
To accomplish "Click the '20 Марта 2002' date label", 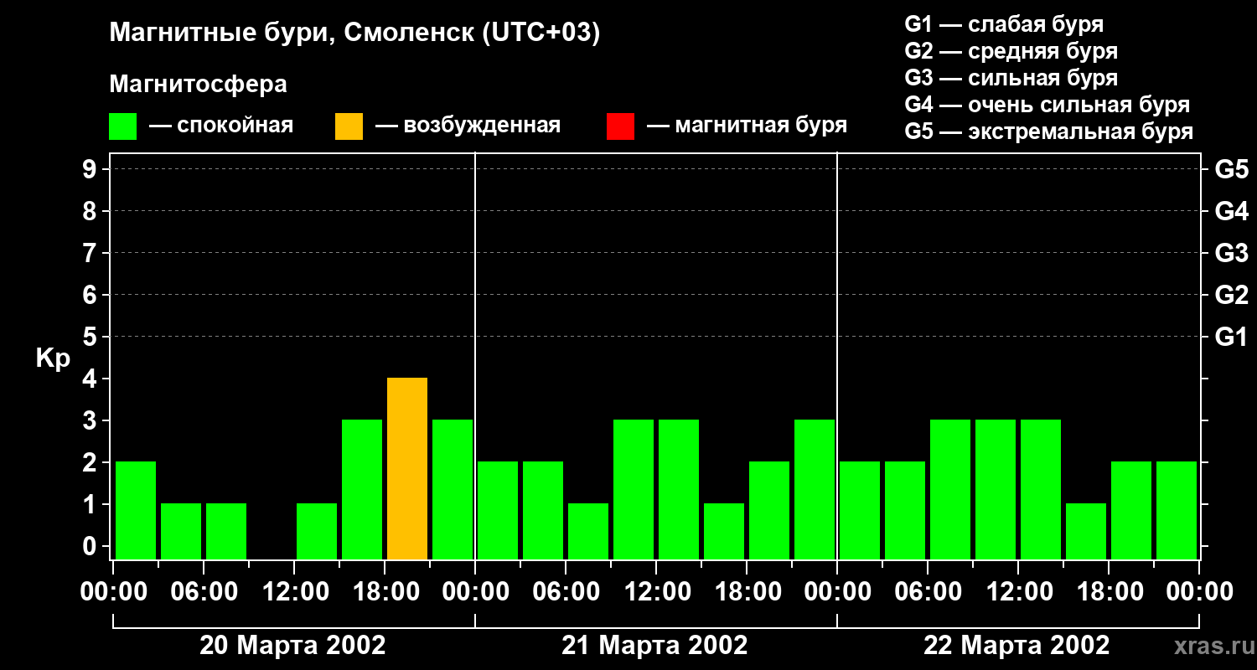I will coord(292,645).
